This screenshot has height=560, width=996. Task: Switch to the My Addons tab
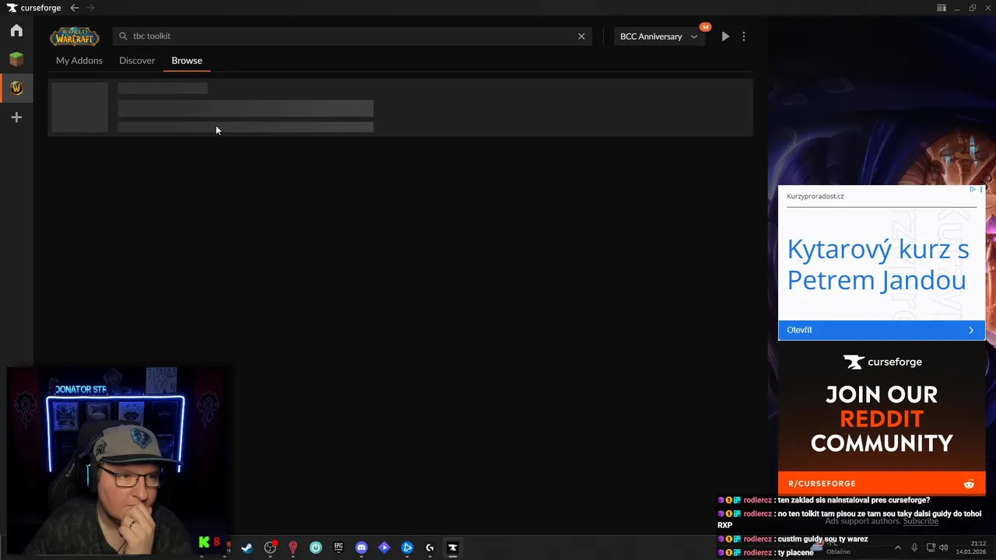(x=79, y=61)
